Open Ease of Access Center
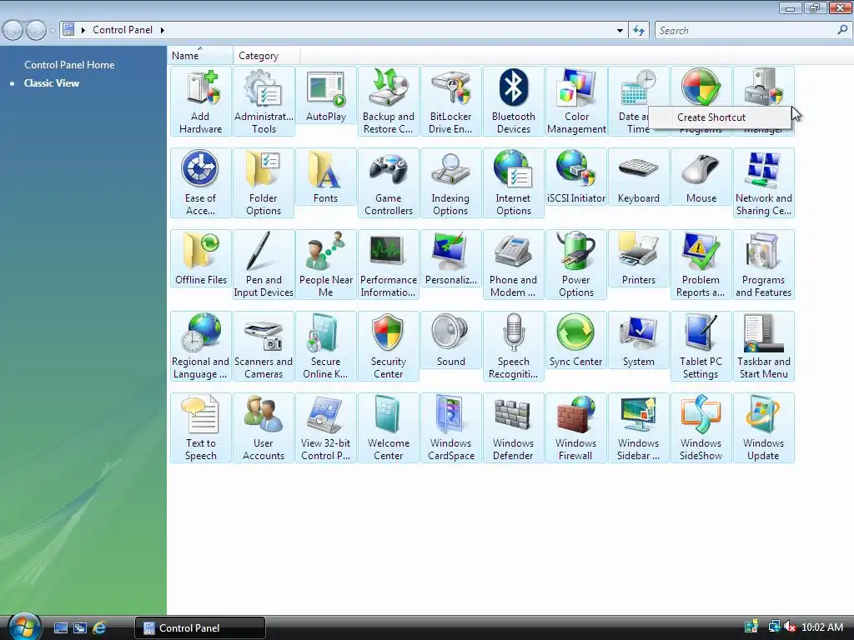Viewport: 854px width, 640px height. [x=200, y=182]
